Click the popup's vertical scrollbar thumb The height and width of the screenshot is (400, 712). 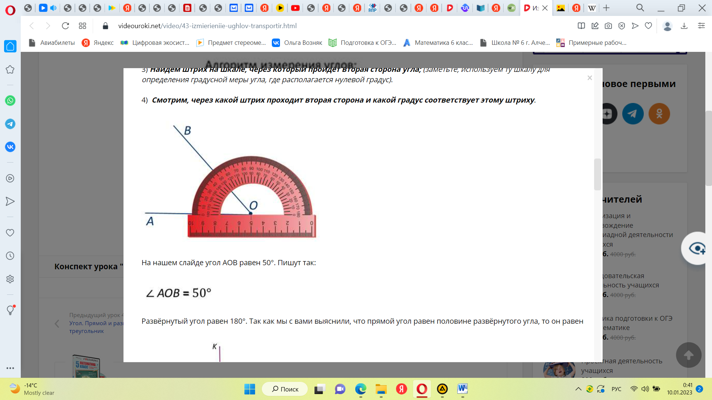point(597,174)
